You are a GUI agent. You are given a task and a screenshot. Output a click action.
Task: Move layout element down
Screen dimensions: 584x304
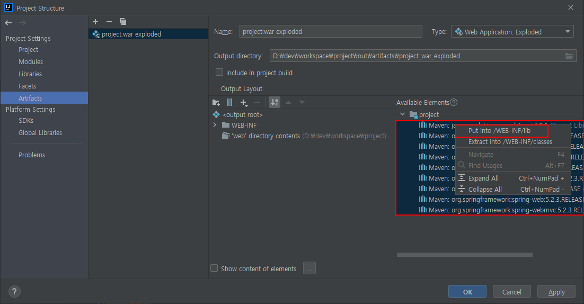tap(302, 102)
